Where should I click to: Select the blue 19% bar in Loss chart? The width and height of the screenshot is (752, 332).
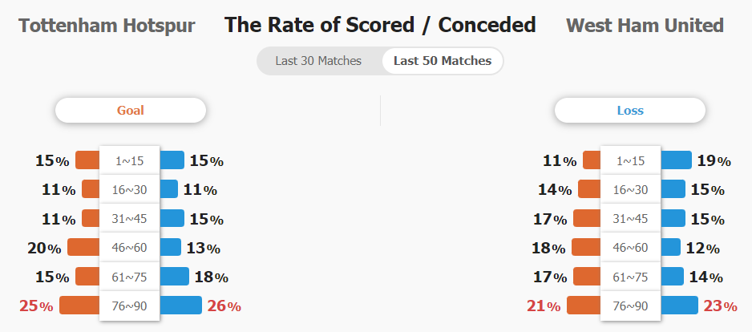click(x=676, y=160)
